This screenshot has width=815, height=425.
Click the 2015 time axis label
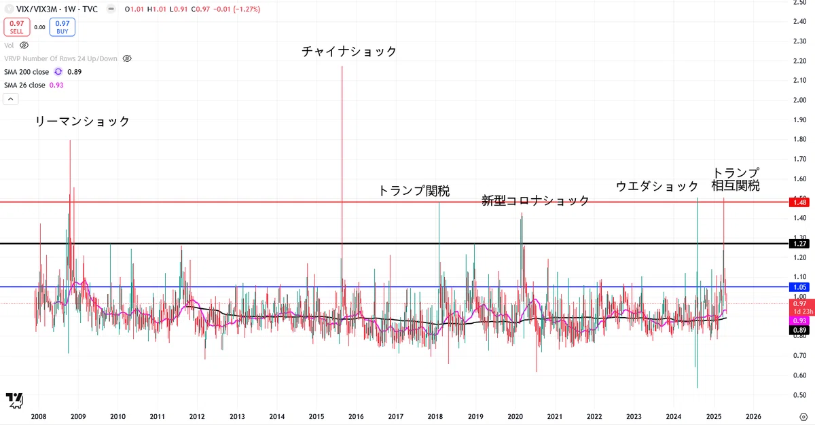pos(316,415)
